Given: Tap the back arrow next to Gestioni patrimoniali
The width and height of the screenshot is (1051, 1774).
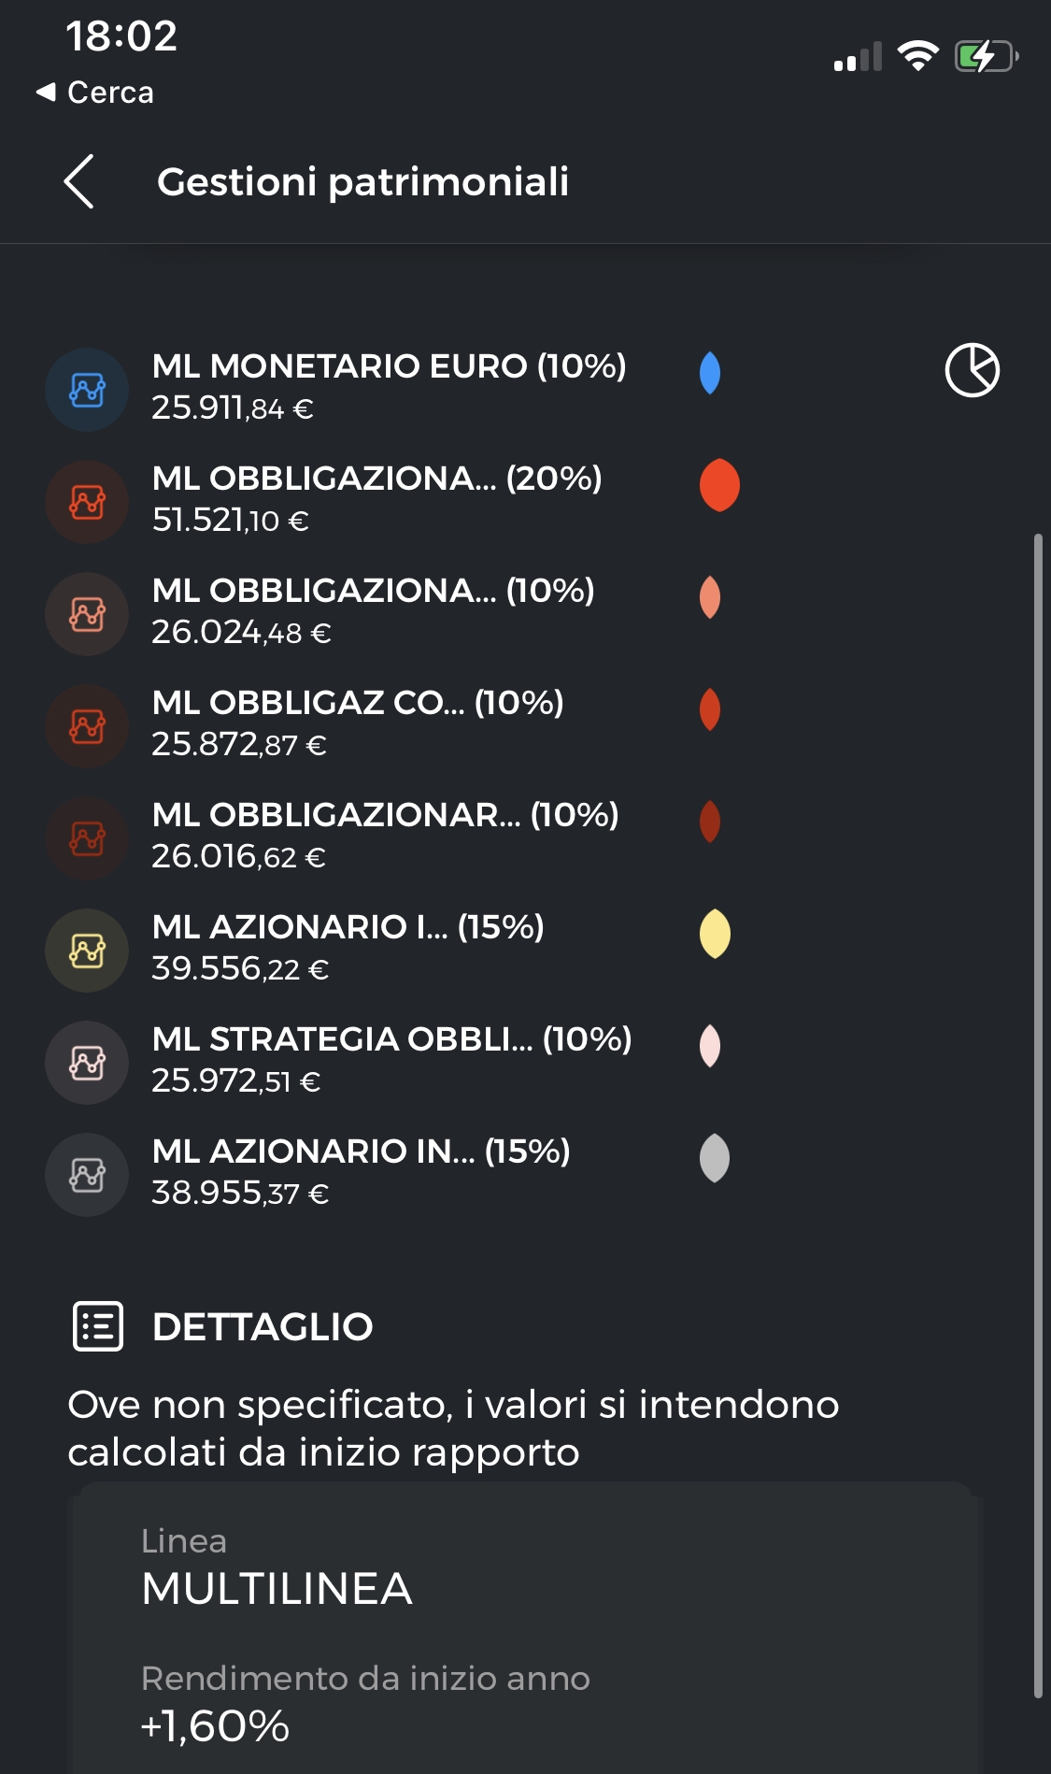Looking at the screenshot, I should coord(79,181).
